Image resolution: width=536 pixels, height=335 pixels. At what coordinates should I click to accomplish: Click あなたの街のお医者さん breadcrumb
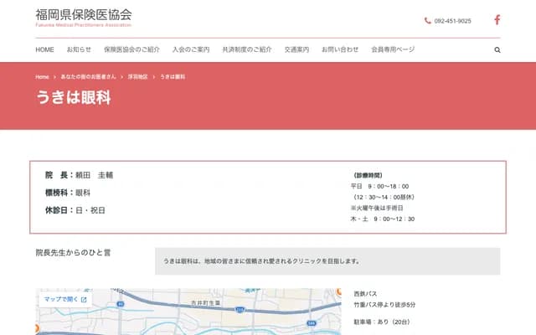[89, 77]
